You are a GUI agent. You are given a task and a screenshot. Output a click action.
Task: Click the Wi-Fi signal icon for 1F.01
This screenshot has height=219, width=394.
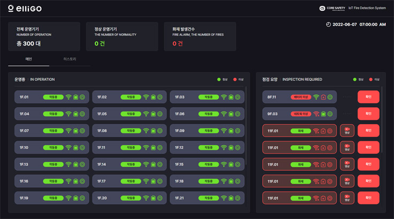[x=68, y=97]
